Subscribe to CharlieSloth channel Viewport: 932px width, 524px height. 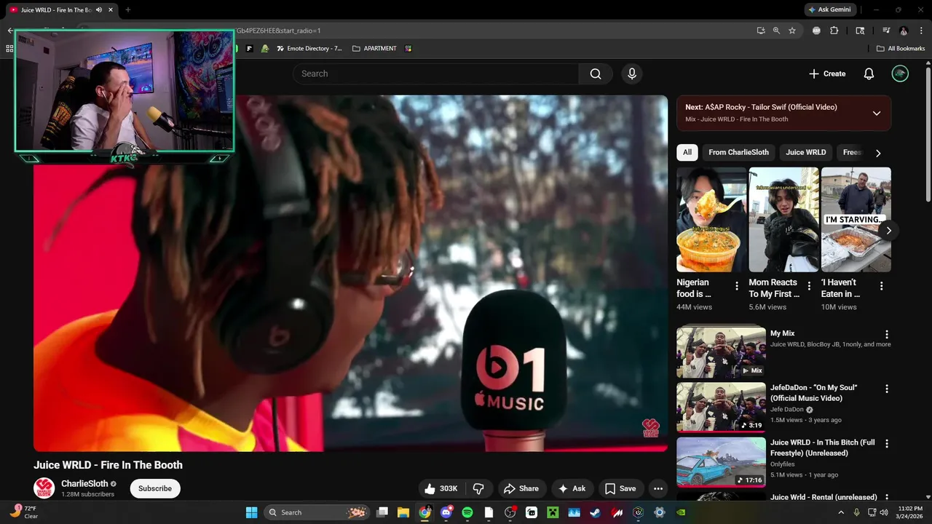[x=155, y=488]
